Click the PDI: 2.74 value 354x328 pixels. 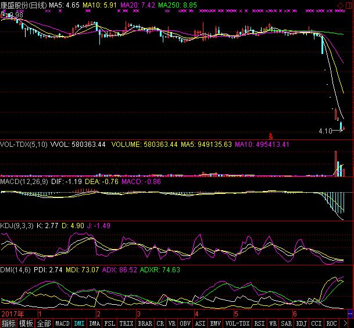48,269
